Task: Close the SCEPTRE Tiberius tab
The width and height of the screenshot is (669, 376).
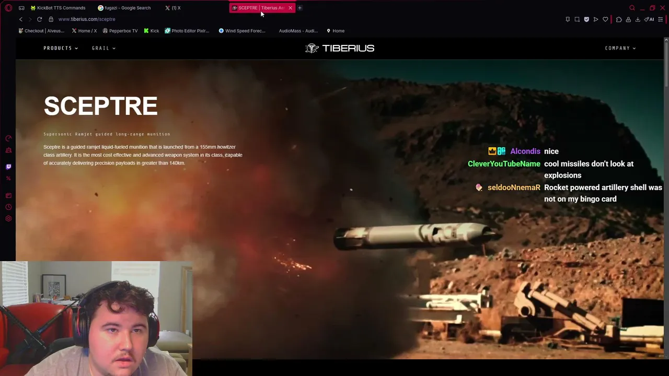Action: click(290, 8)
